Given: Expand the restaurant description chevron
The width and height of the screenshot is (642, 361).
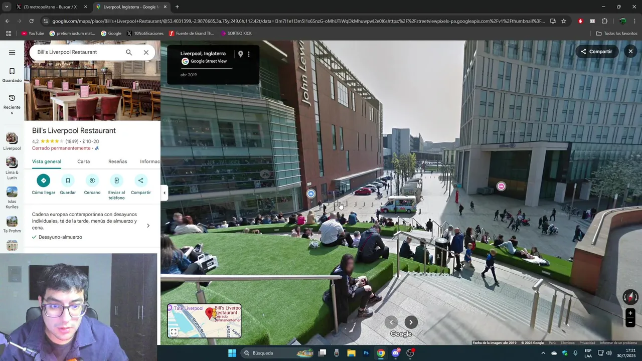Looking at the screenshot, I should [148, 226].
